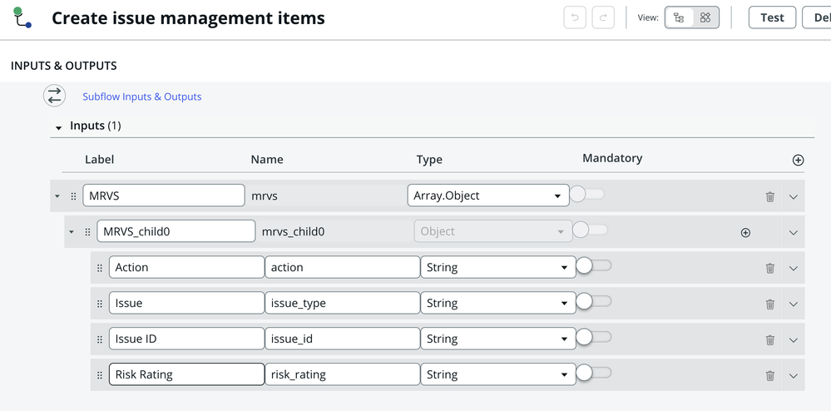This screenshot has width=831, height=411.
Task: Grab the drag handle of the MRVS row
Action: click(x=73, y=196)
